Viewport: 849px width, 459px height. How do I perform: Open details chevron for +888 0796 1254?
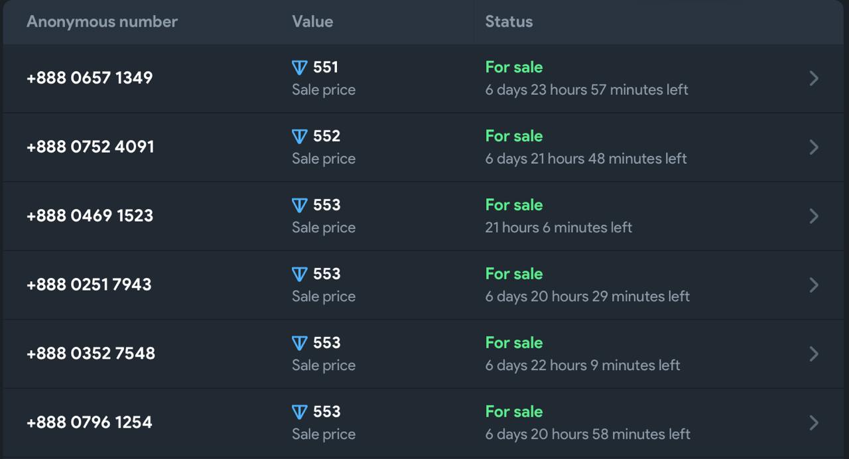click(x=814, y=423)
